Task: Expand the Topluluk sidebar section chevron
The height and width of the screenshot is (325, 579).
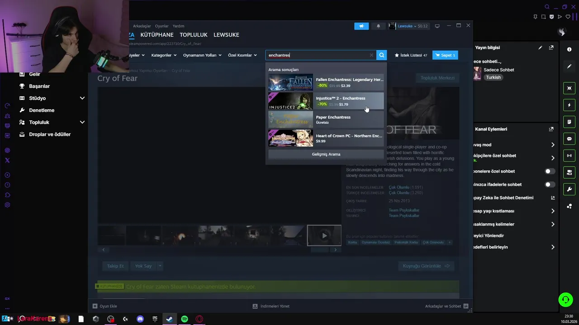Action: (82, 122)
